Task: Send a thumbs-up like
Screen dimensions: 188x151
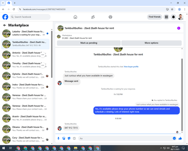Action: click(180, 139)
